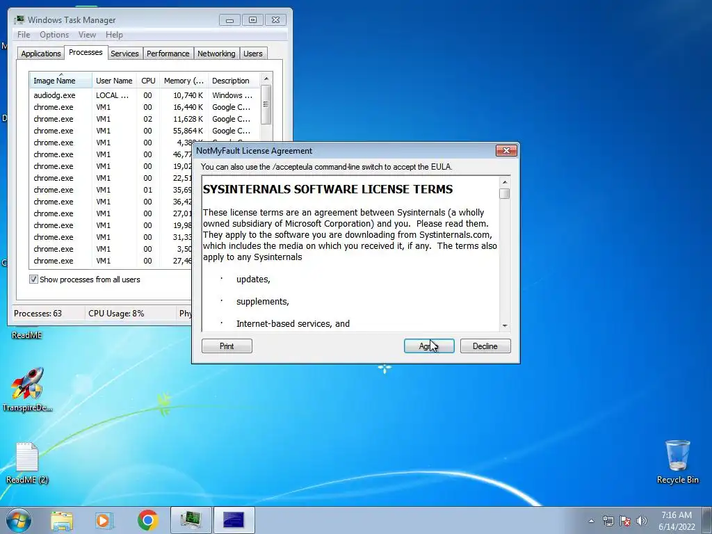The width and height of the screenshot is (712, 534).
Task: Click the CPU Usage: 8% status entry
Action: (116, 314)
